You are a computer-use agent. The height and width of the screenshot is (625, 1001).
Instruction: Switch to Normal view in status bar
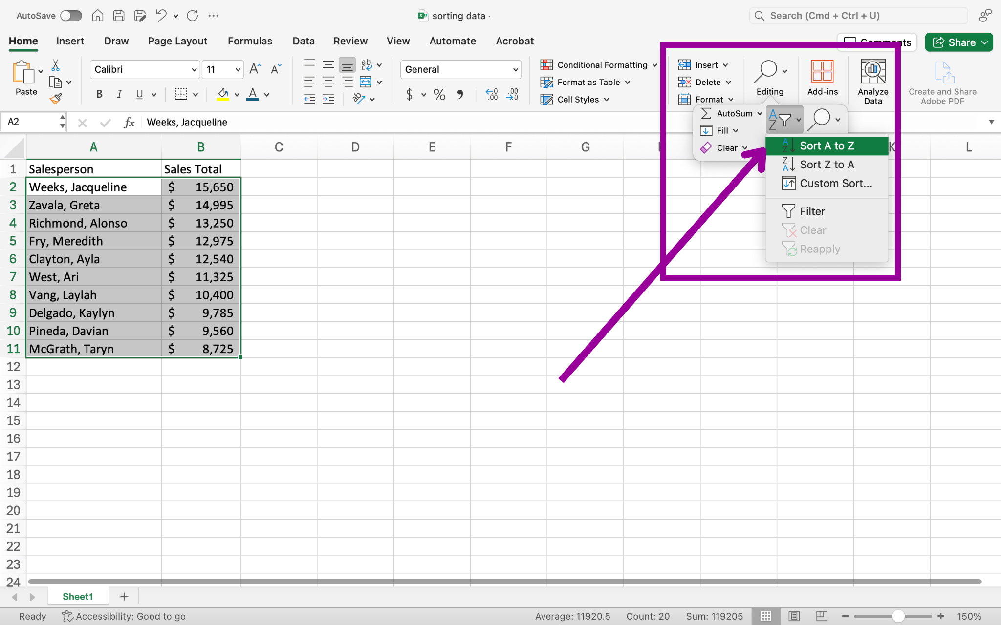tap(766, 616)
